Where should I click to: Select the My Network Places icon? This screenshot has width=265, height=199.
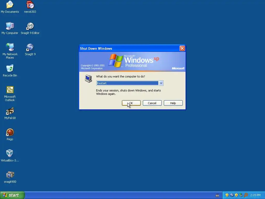(10, 51)
